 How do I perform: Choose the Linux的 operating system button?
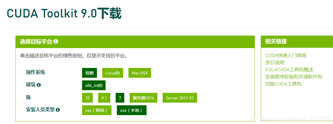(113, 73)
